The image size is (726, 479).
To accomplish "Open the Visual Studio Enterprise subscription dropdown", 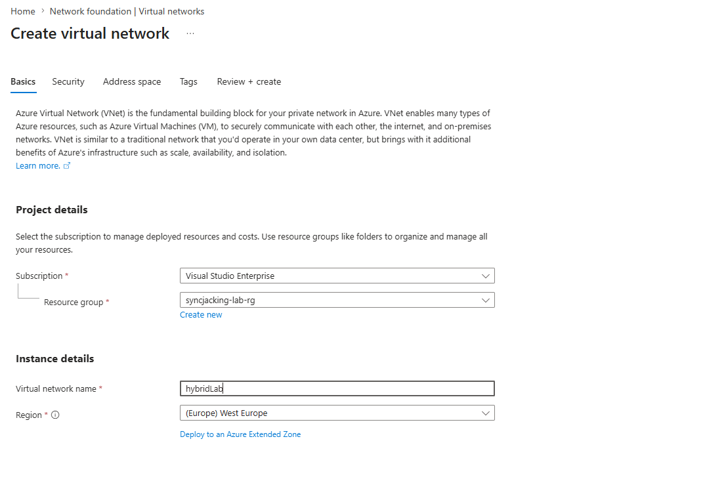I will click(x=337, y=276).
